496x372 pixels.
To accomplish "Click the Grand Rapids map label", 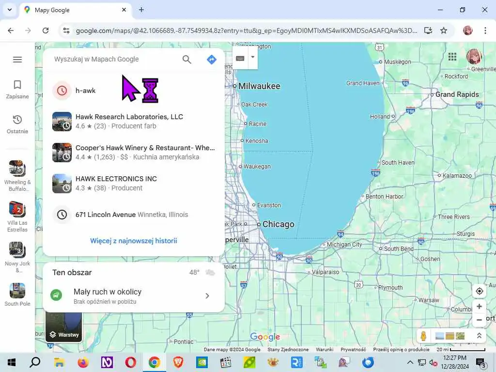I will [x=457, y=94].
